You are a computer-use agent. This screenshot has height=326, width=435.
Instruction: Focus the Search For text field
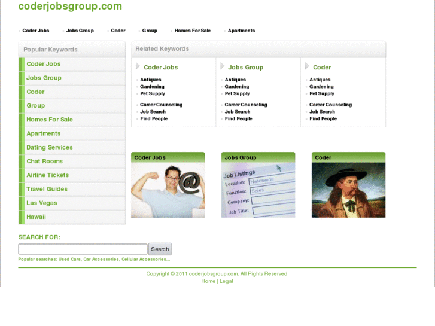(83, 249)
